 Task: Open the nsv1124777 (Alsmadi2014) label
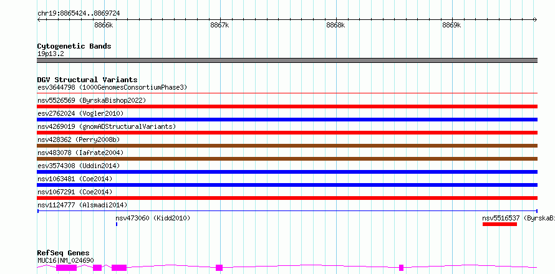point(82,205)
